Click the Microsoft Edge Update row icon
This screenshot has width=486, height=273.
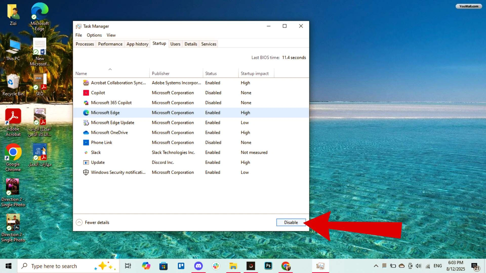(x=86, y=123)
